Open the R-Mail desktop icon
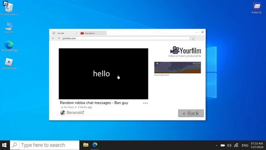Image resolution: width=266 pixels, height=150 pixels. click(x=256, y=8)
